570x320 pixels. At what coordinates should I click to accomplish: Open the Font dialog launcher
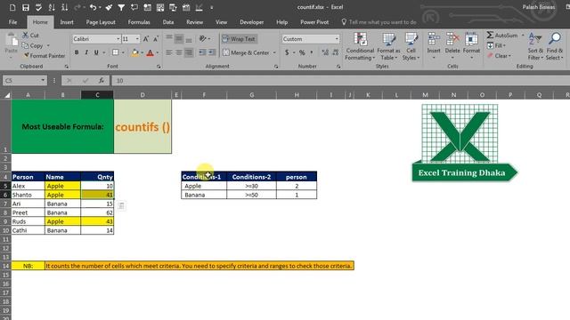(x=159, y=67)
